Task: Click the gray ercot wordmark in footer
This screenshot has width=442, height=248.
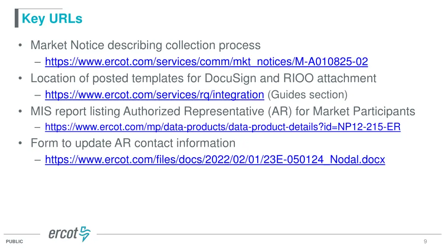Action: tap(63, 234)
